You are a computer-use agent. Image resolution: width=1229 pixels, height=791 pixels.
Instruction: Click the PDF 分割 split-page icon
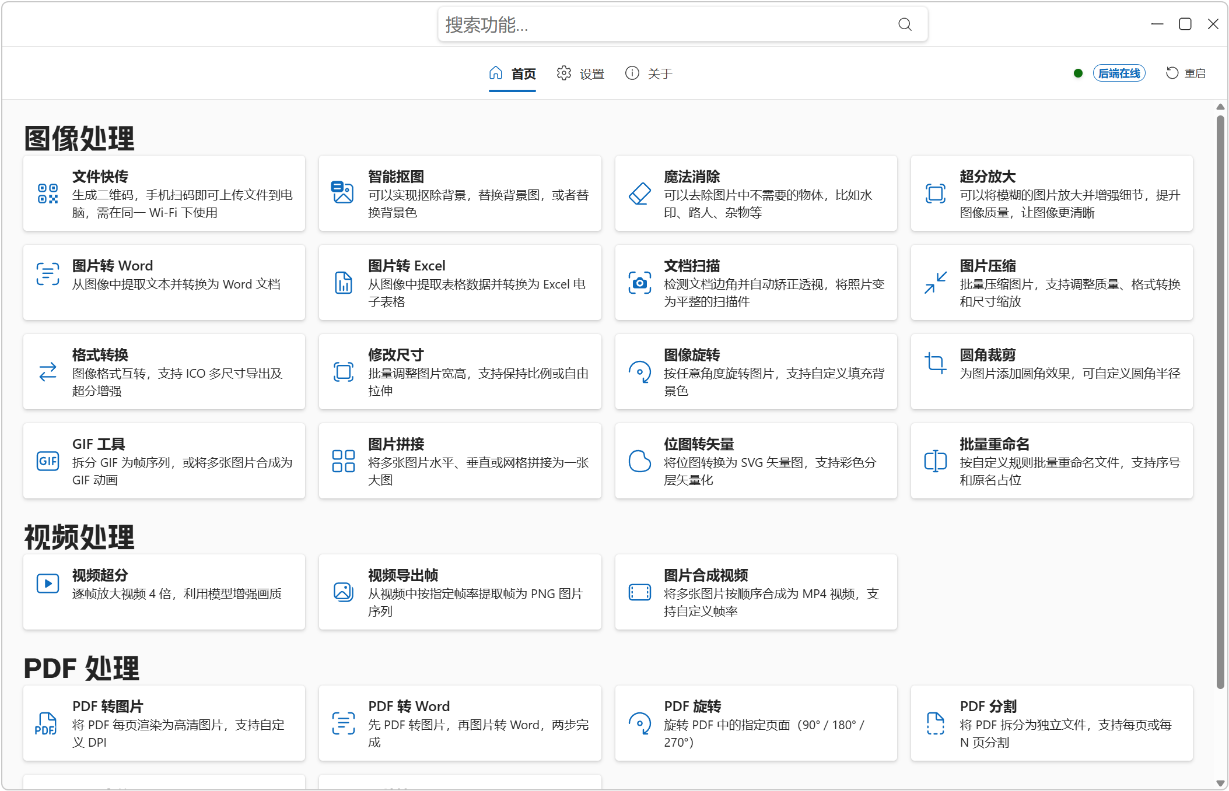(x=936, y=723)
